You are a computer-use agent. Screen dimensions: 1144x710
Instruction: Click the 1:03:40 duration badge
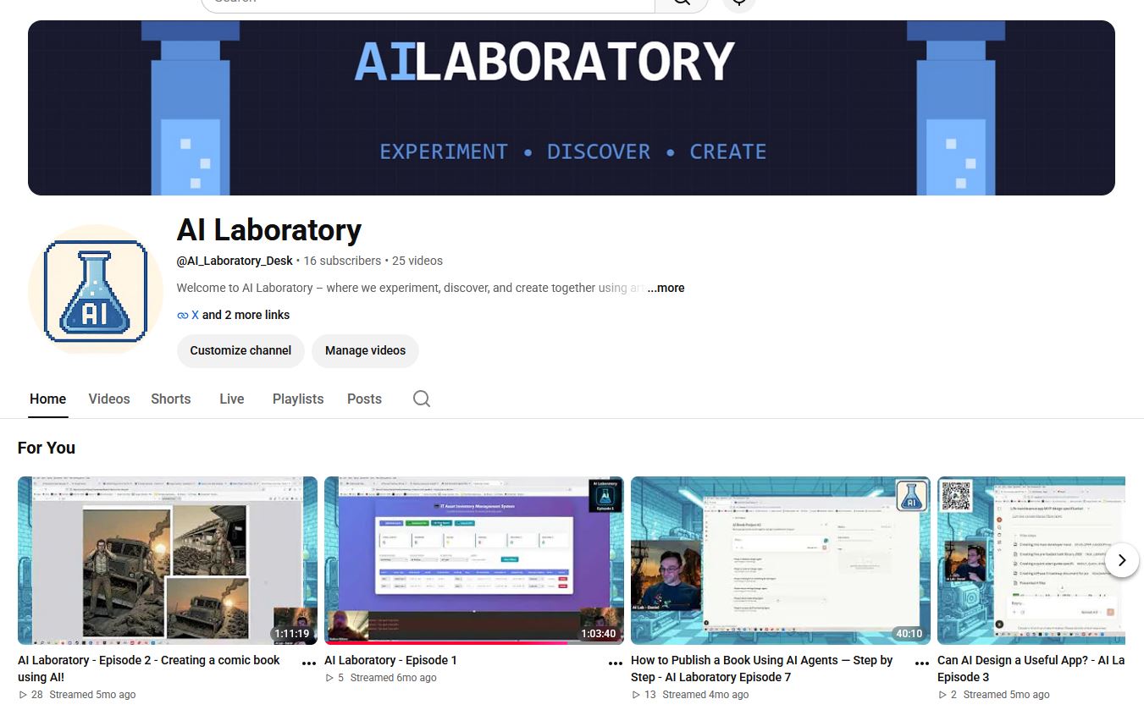click(x=599, y=633)
